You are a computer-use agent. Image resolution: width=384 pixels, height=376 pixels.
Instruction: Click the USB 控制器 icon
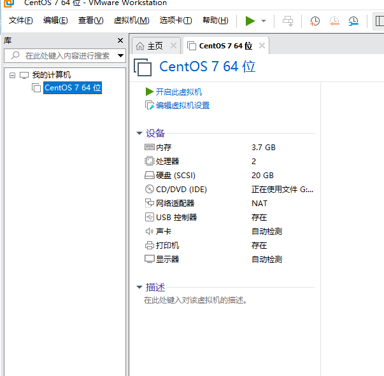(x=150, y=217)
